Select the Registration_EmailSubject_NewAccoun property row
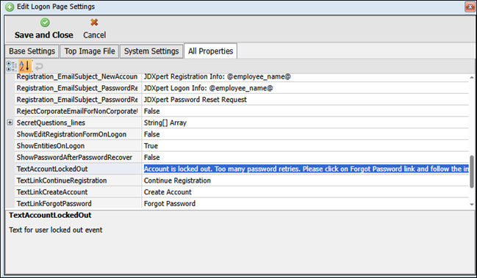 pyautogui.click(x=78, y=76)
